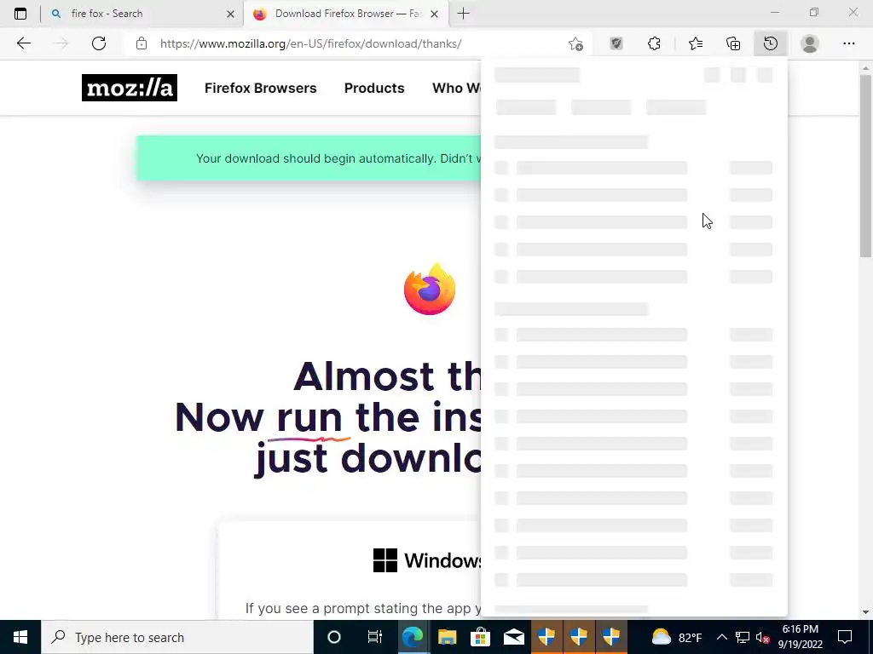
Task: Click the disabled forward arrow
Action: pyautogui.click(x=61, y=43)
